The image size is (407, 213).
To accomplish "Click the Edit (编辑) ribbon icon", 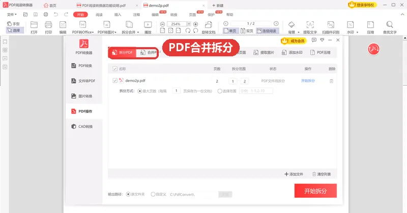I will (x=63, y=27).
